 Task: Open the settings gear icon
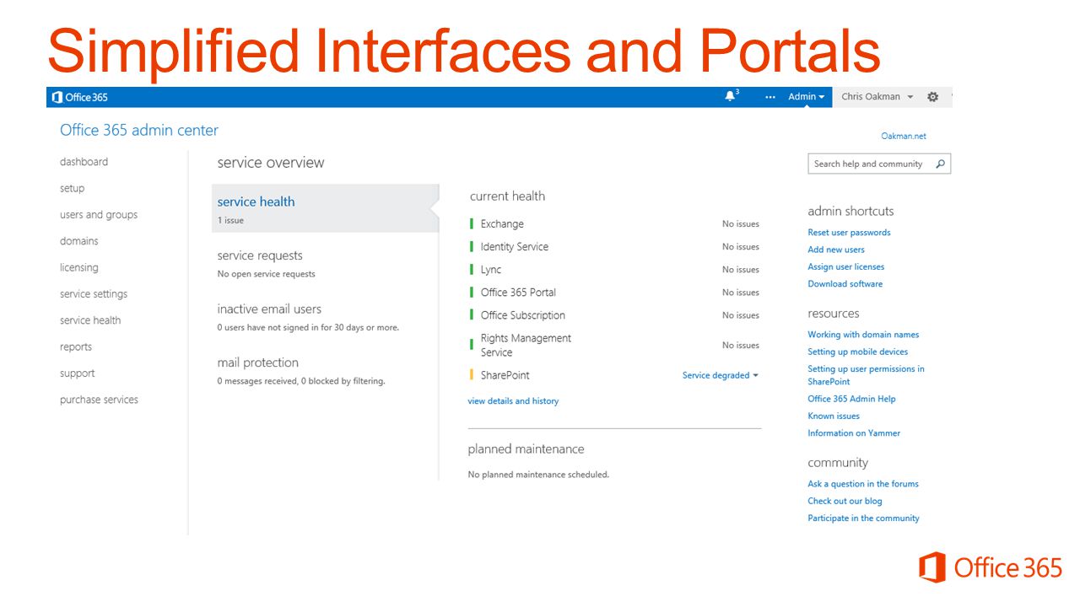click(932, 97)
